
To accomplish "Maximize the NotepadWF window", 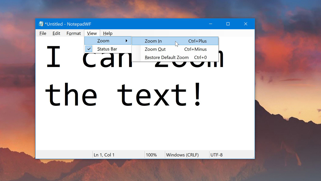I will pos(228,24).
